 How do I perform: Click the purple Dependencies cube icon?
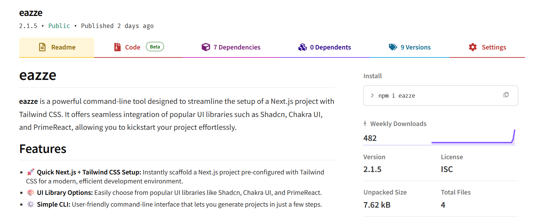point(206,47)
